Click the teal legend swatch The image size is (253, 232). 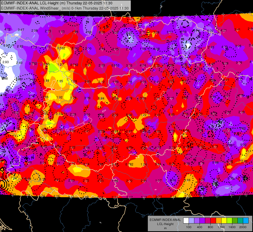[x=240, y=221]
